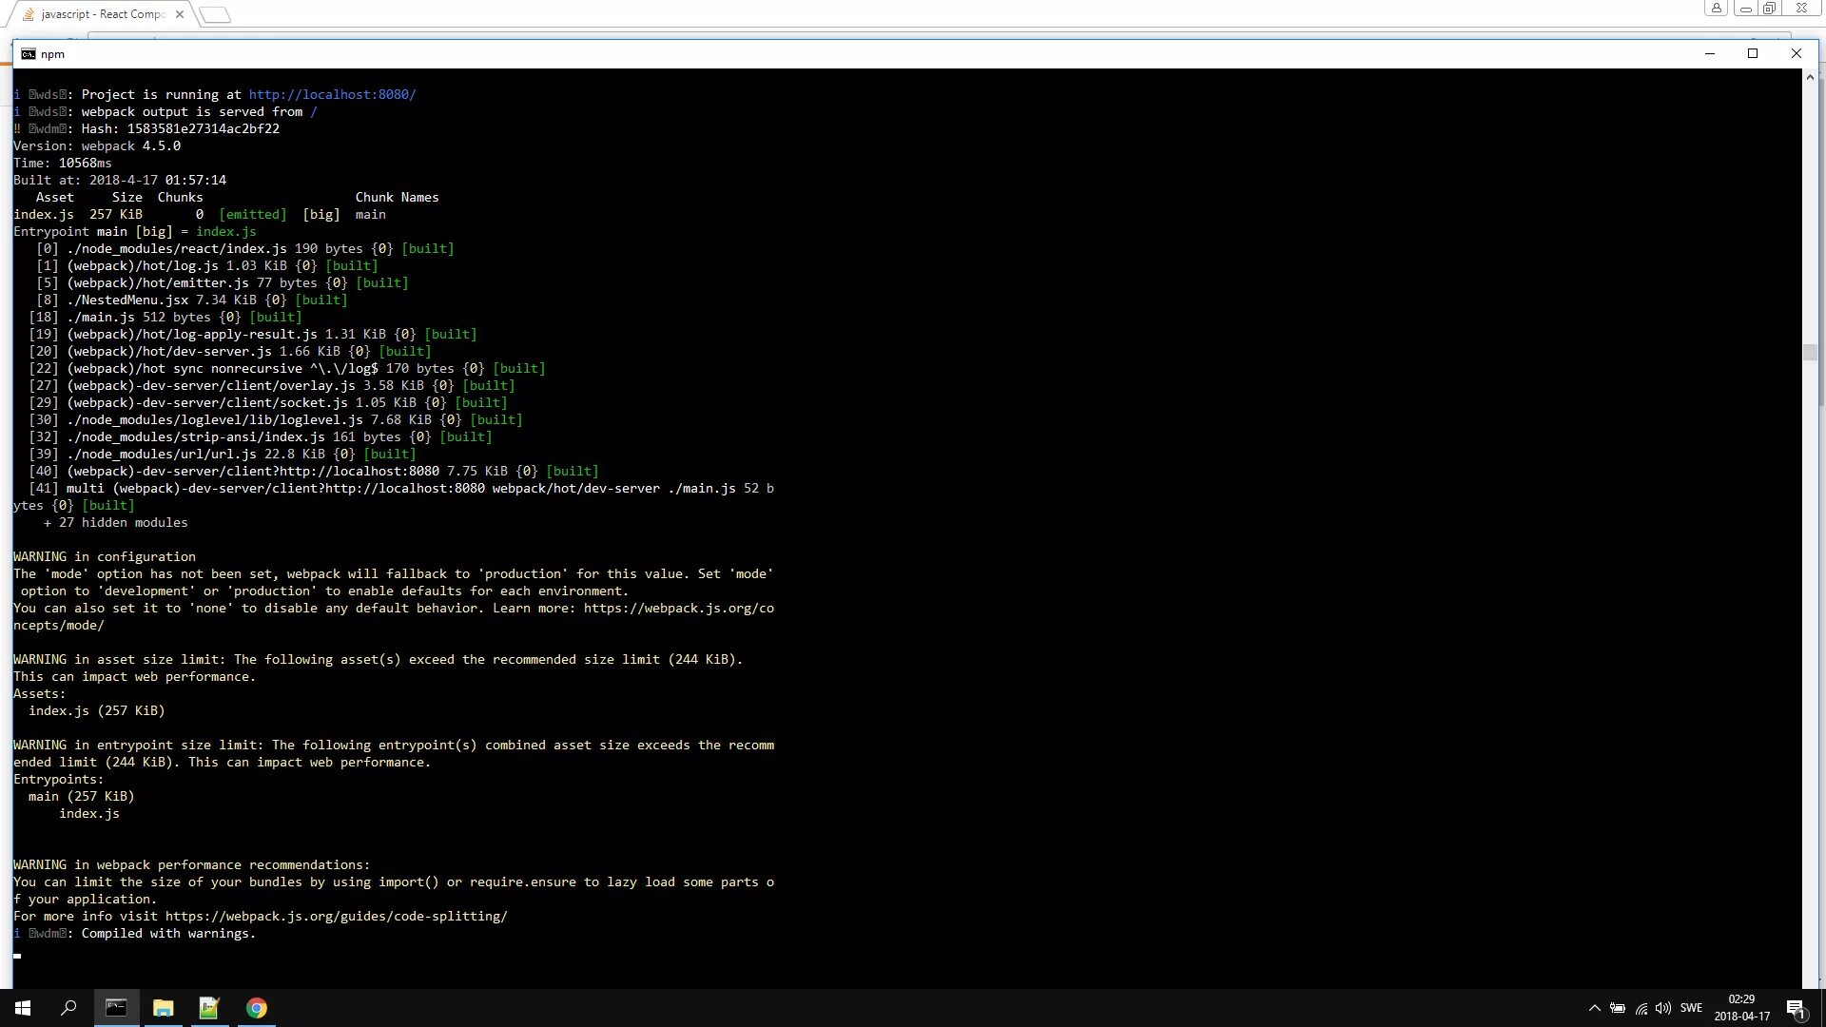
Task: Click the battery status tray icon
Action: coord(1618,1008)
